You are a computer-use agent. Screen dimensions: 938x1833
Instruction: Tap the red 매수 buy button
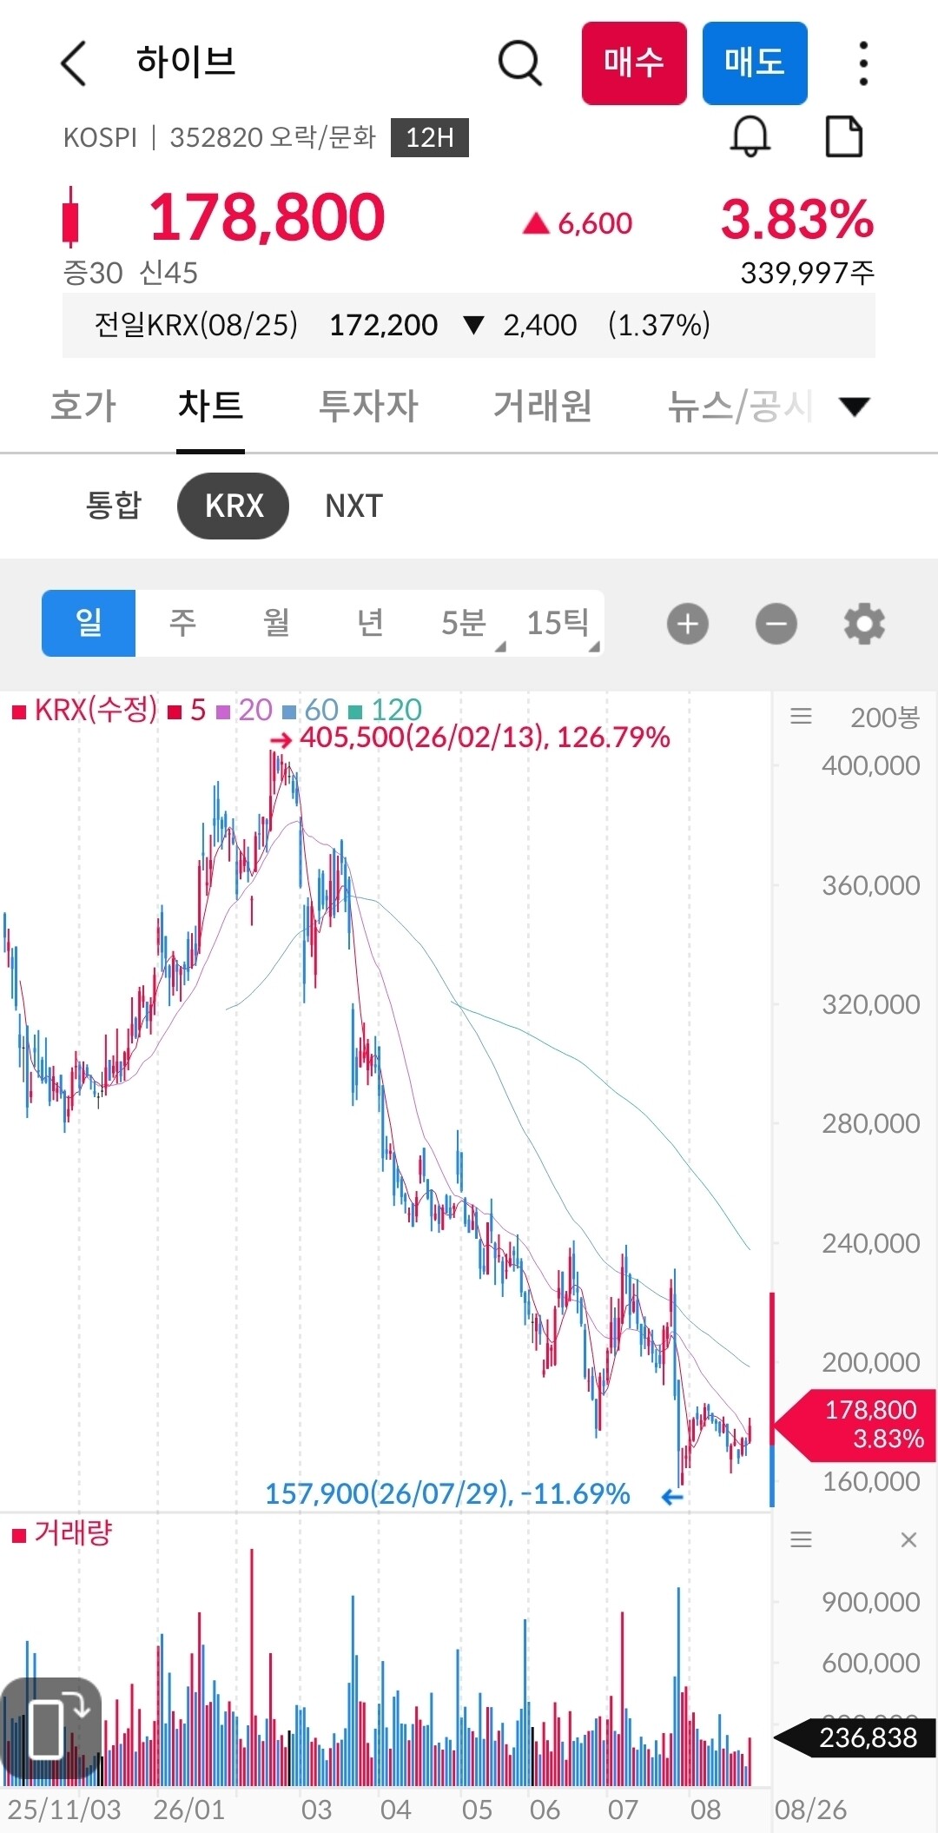click(x=634, y=63)
